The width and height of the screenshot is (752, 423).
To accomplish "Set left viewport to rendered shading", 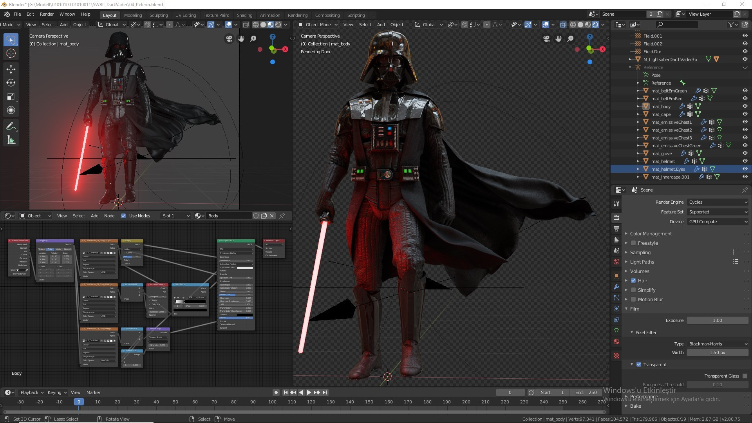I will tap(278, 25).
